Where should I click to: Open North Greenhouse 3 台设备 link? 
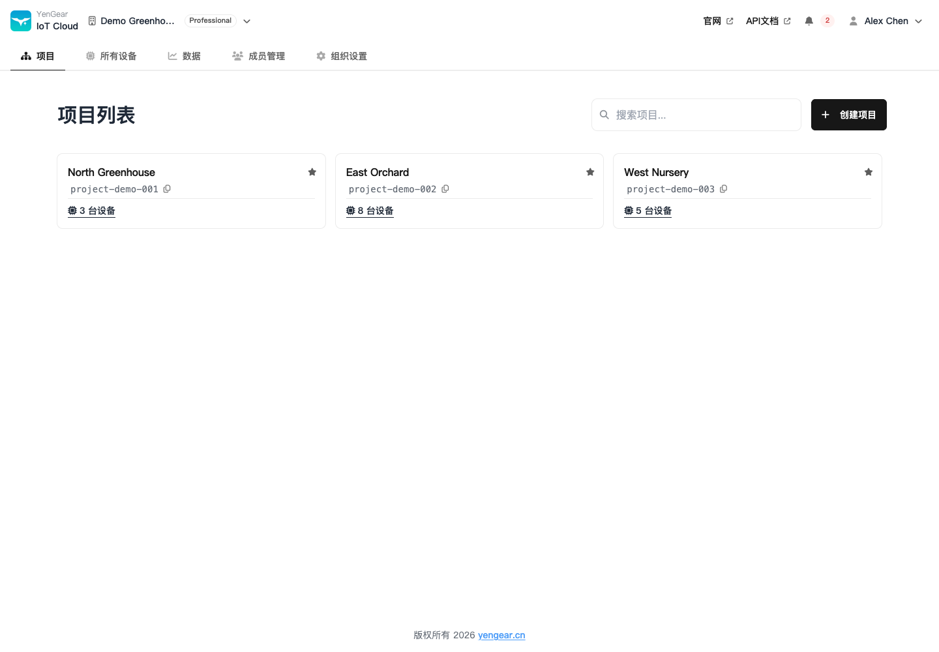91,211
